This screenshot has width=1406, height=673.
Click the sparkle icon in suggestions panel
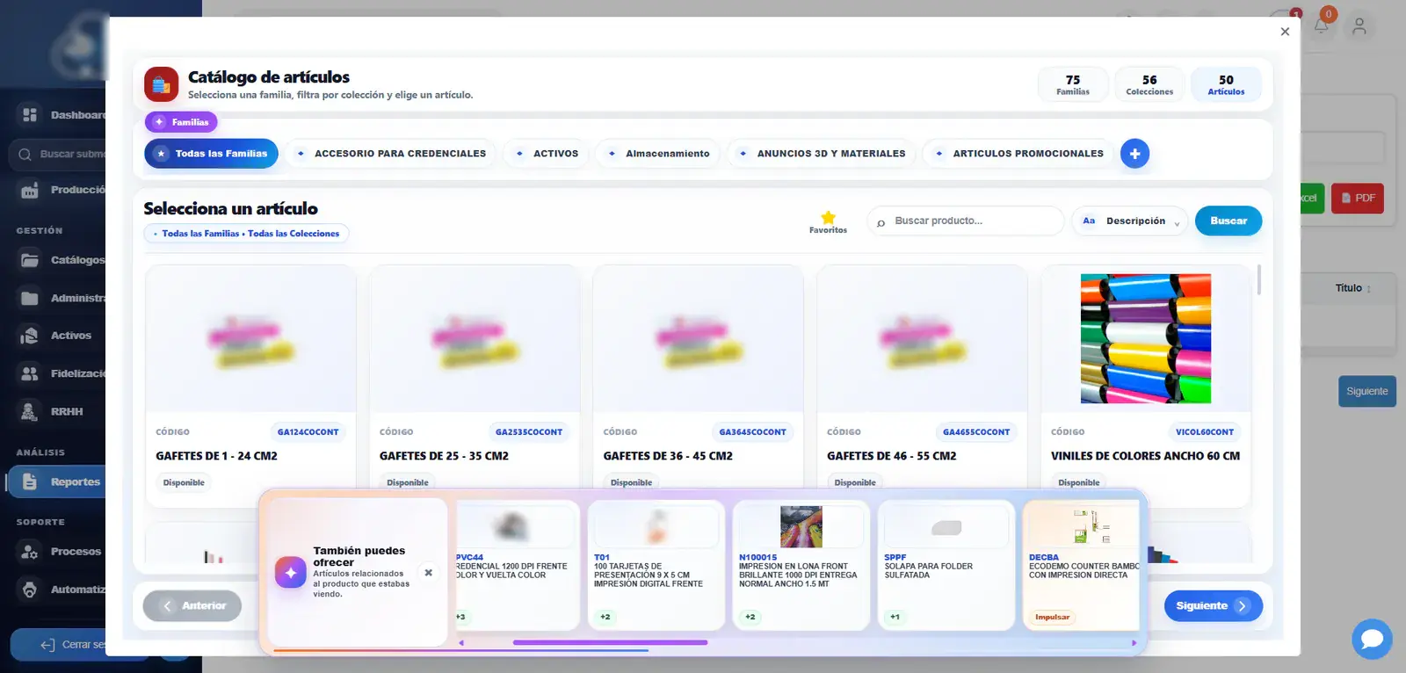click(x=291, y=572)
